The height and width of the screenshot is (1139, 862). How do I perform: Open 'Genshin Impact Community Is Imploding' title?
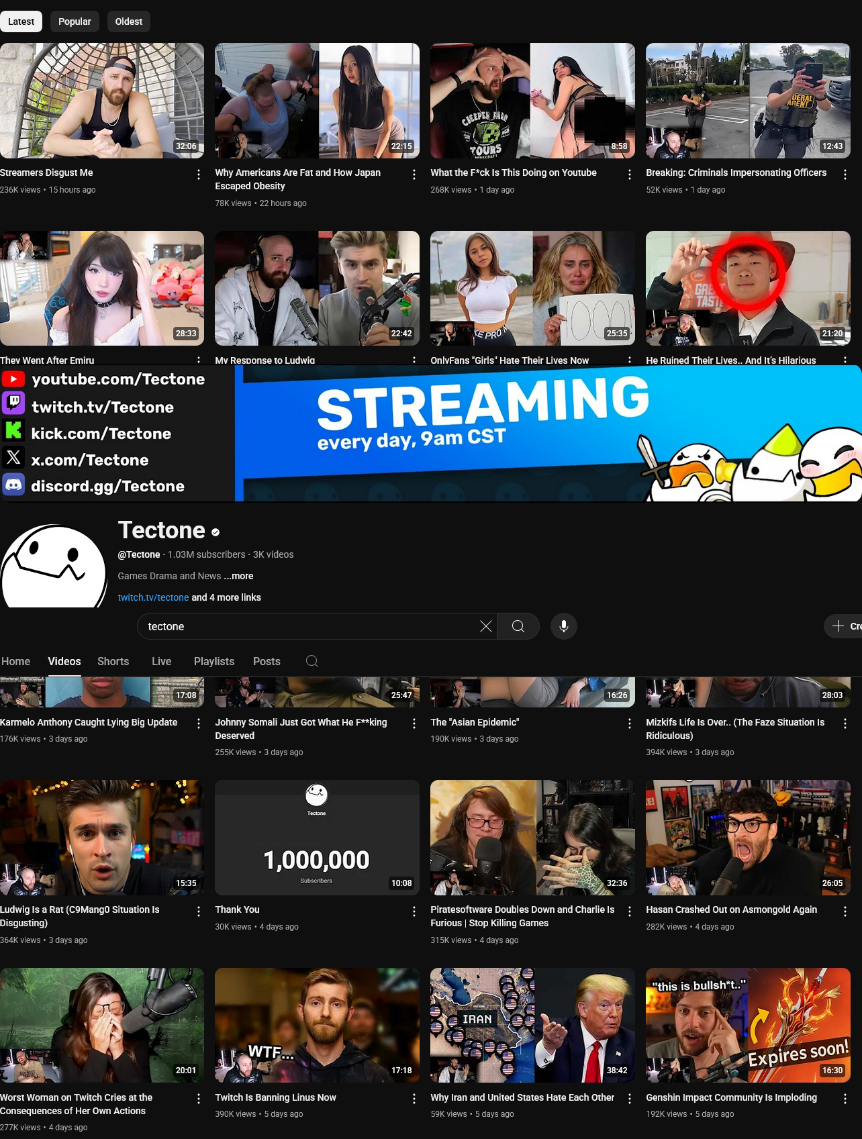click(731, 1097)
